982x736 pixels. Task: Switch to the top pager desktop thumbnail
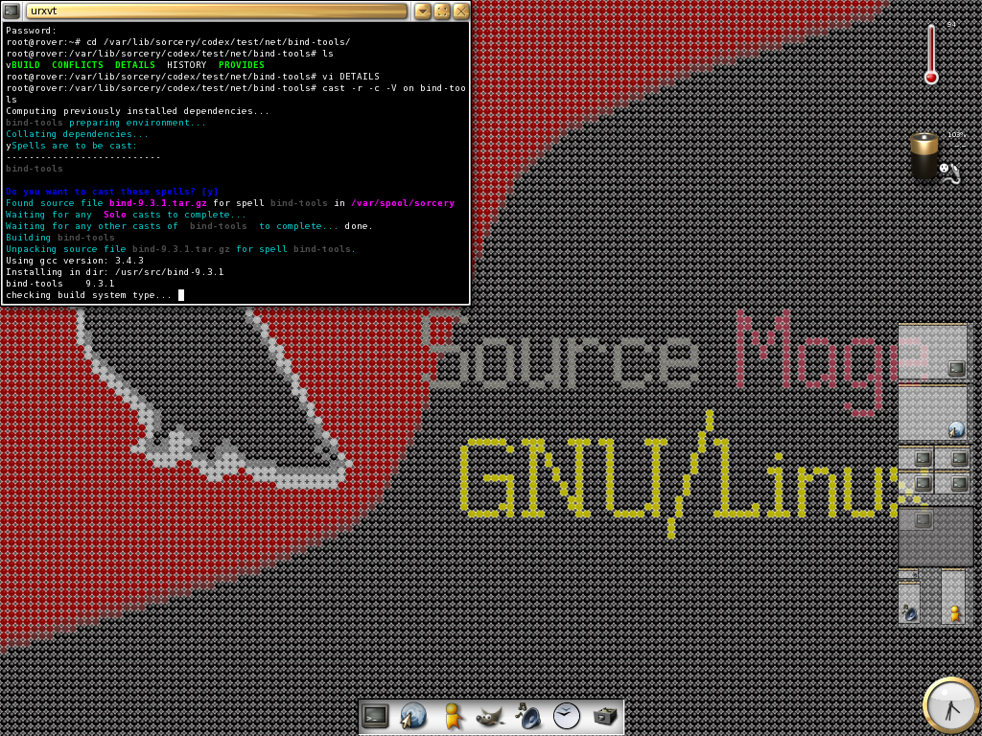(933, 352)
